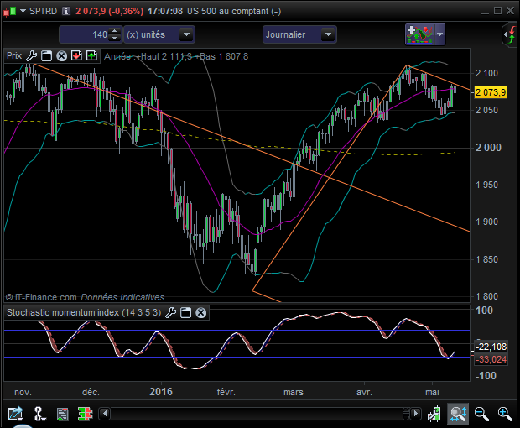520x428 pixels.
Task: Click the Stochastic momentum index label
Action: pos(84,312)
